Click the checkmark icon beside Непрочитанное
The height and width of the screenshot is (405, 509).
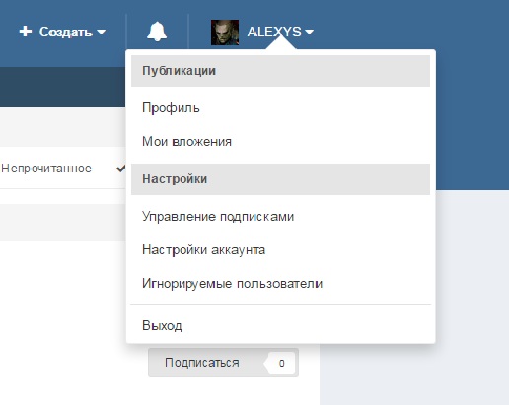click(x=120, y=169)
